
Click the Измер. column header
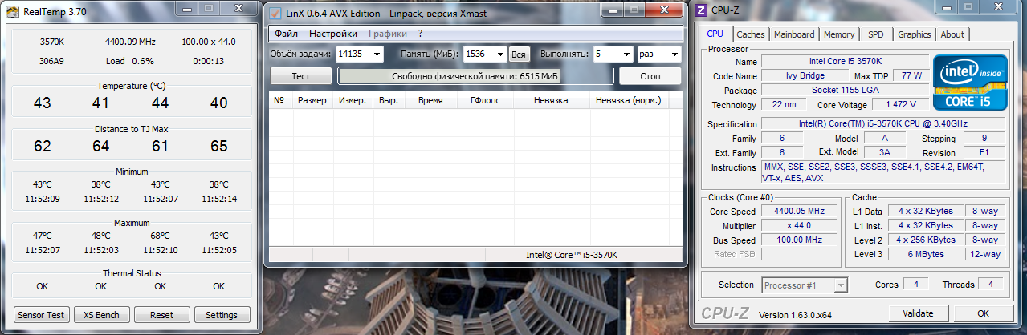353,100
